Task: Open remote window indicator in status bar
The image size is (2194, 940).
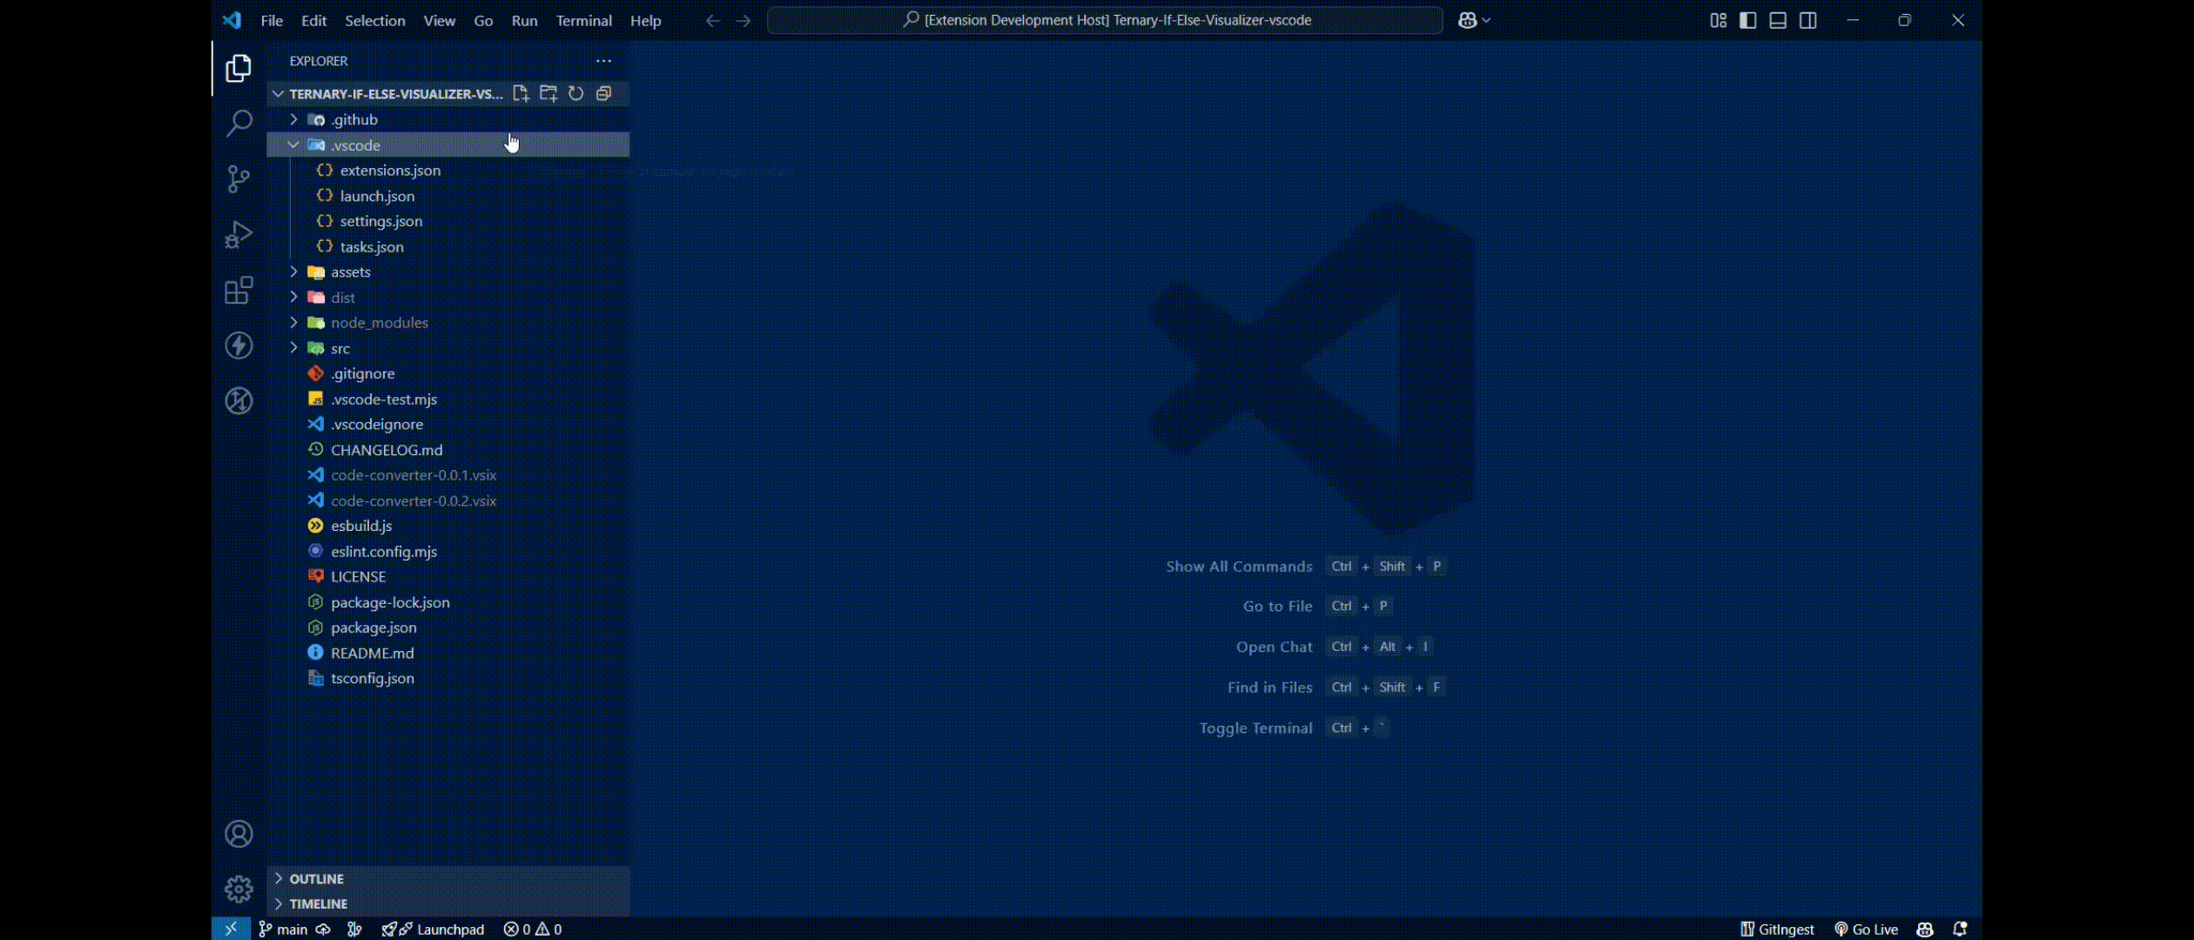Action: [231, 929]
